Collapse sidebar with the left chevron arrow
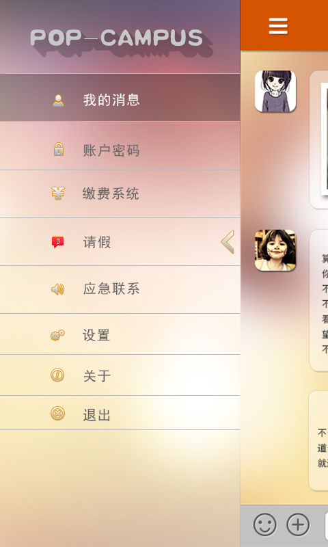The height and width of the screenshot is (547, 328). [x=228, y=242]
